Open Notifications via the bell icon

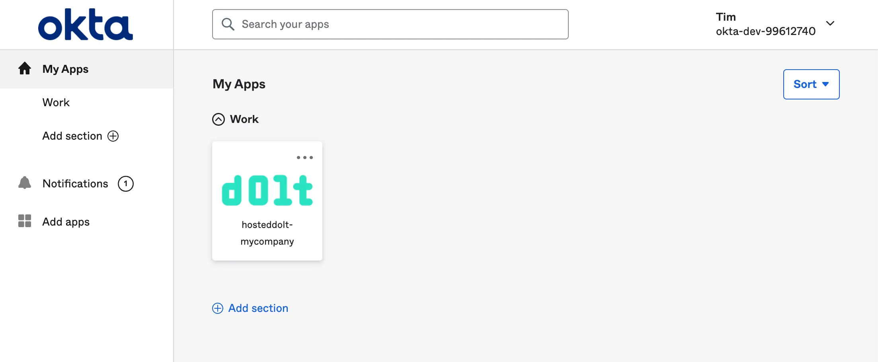tap(24, 183)
